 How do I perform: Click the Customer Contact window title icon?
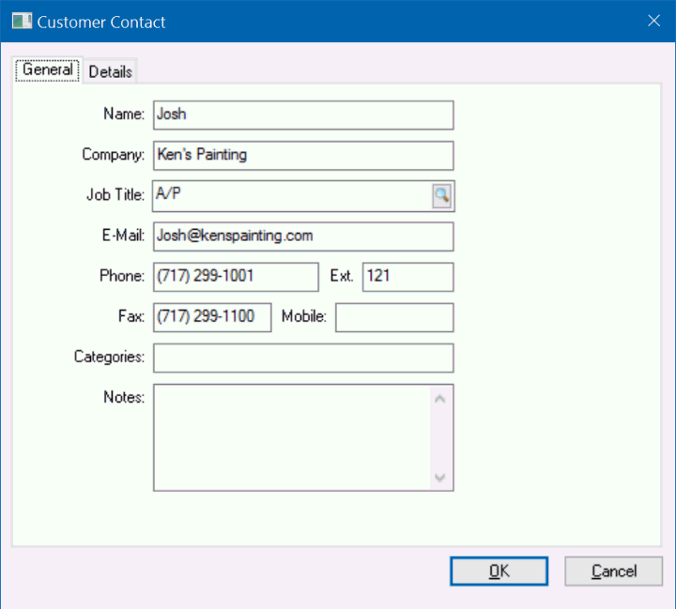coord(21,22)
